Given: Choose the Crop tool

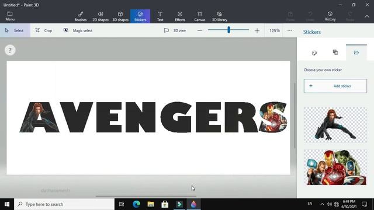Looking at the screenshot, I should coord(44,30).
